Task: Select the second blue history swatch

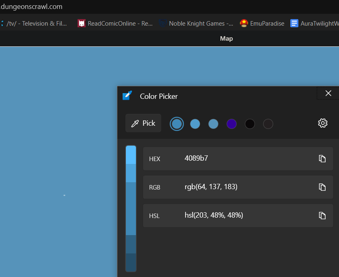Action: 195,124
